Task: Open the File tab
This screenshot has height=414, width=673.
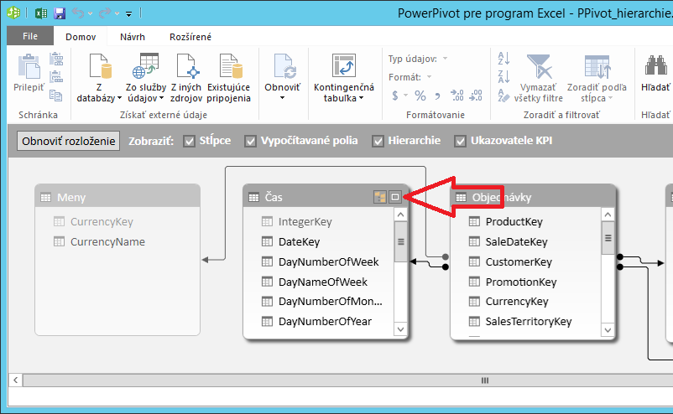Action: (30, 36)
